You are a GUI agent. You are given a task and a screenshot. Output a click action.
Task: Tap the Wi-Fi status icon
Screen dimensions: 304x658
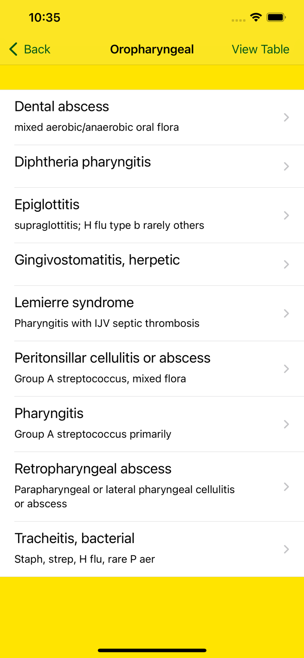(255, 18)
